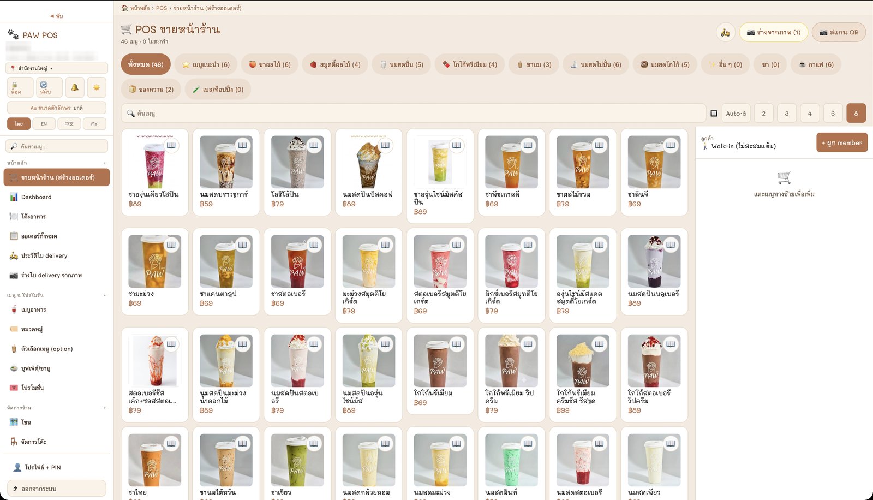Switch language to 中文

[x=69, y=124]
